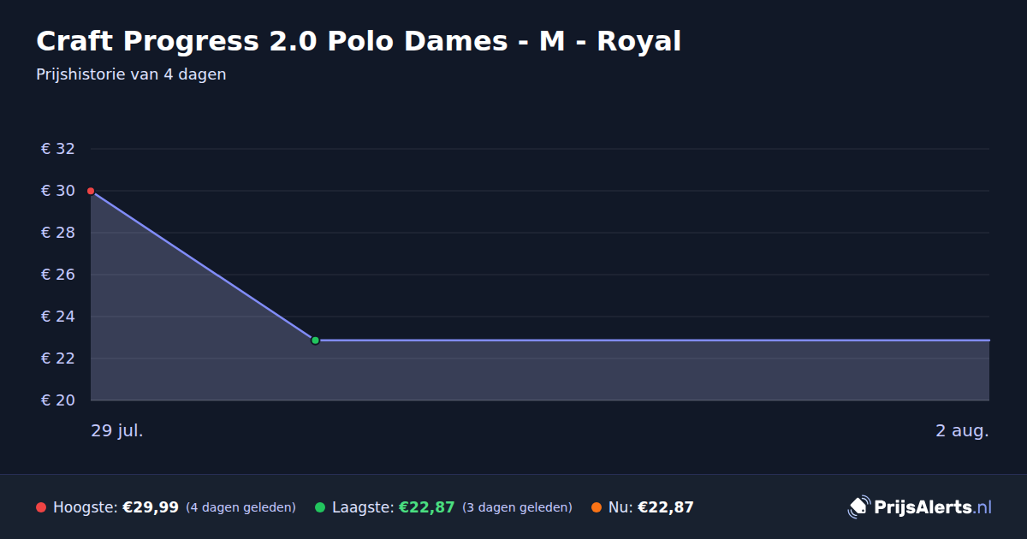The width and height of the screenshot is (1027, 539).
Task: Click the green Laagste legend dot
Action: (x=320, y=507)
